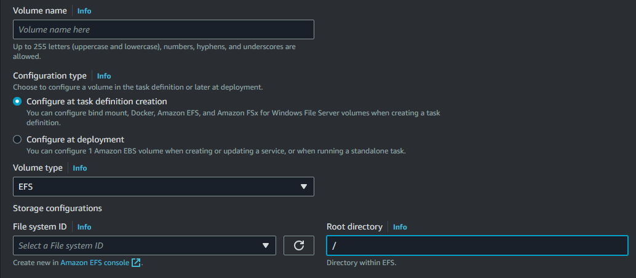
Task: Click the 'Root directory' field label
Action: 354,227
